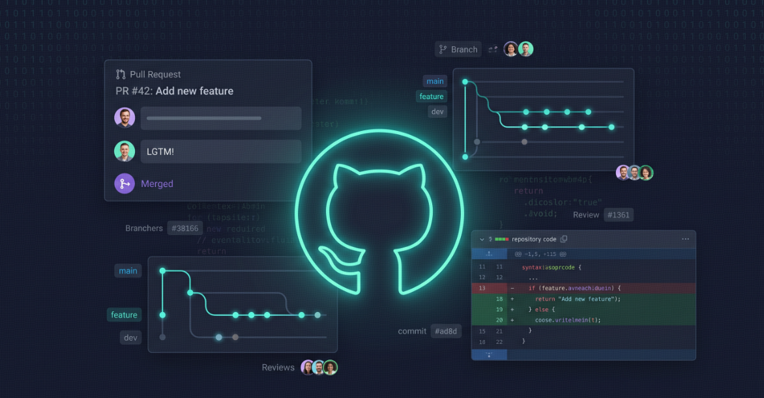This screenshot has width=764, height=398.
Task: Open the three-dot menu of the code panel
Action: [x=686, y=238]
